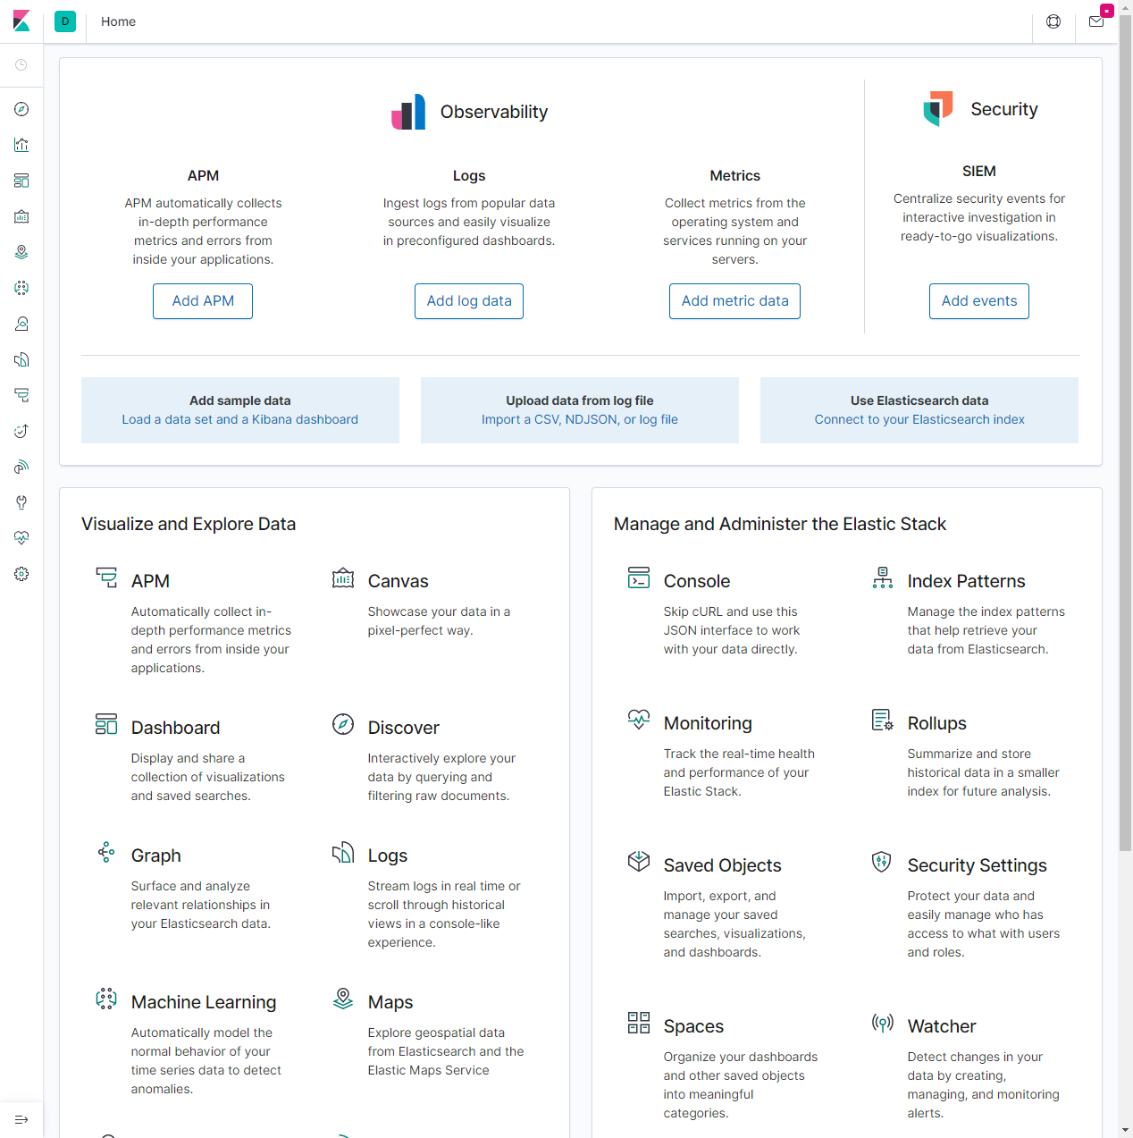Click the Console terminal icon
This screenshot has width=1133, height=1138.
tap(639, 577)
